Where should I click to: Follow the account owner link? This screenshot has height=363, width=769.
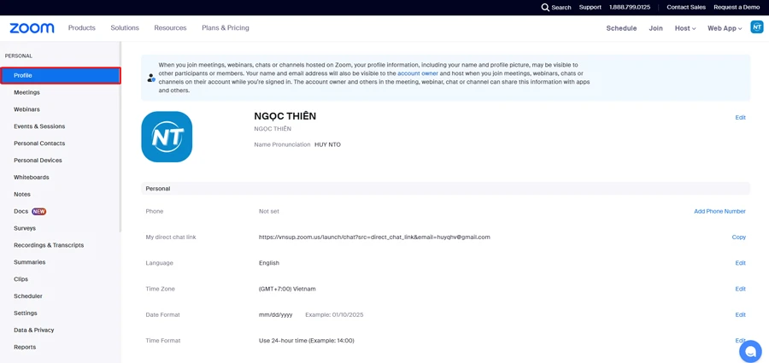[x=418, y=73]
